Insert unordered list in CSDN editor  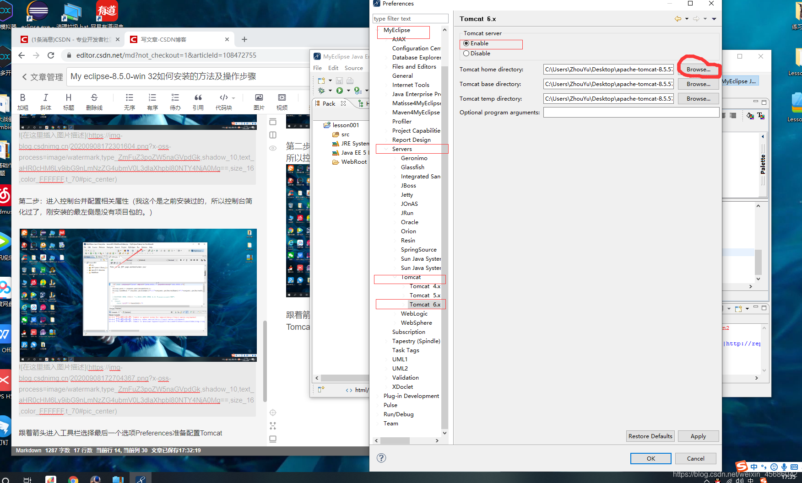coord(130,102)
